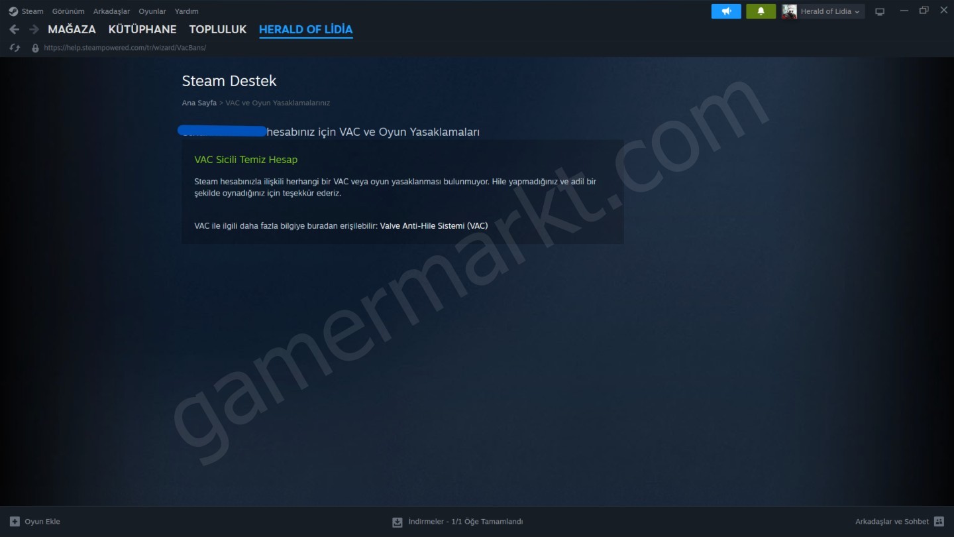Open the Arkadaşlar menu
This screenshot has height=537, width=954.
click(x=111, y=11)
